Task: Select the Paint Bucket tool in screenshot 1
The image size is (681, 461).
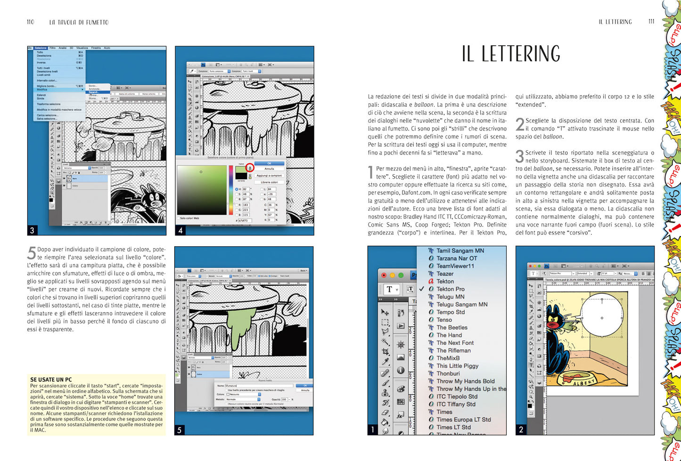Action: [385, 422]
